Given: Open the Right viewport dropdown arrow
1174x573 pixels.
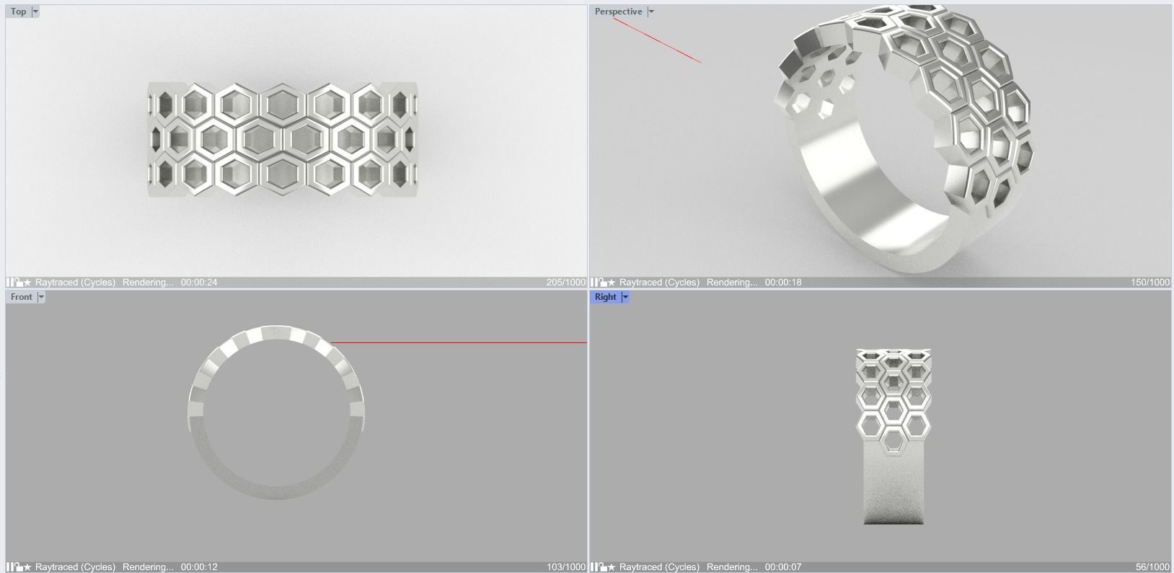Looking at the screenshot, I should tap(625, 297).
